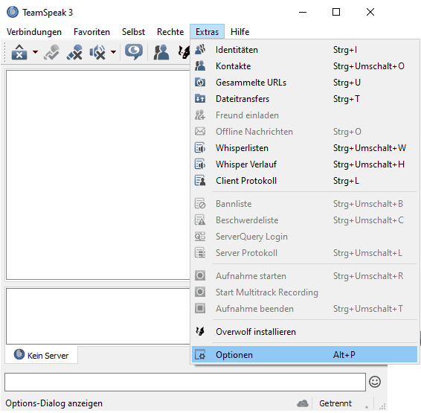Open the Rechte menu
The height and width of the screenshot is (413, 421).
pos(170,32)
